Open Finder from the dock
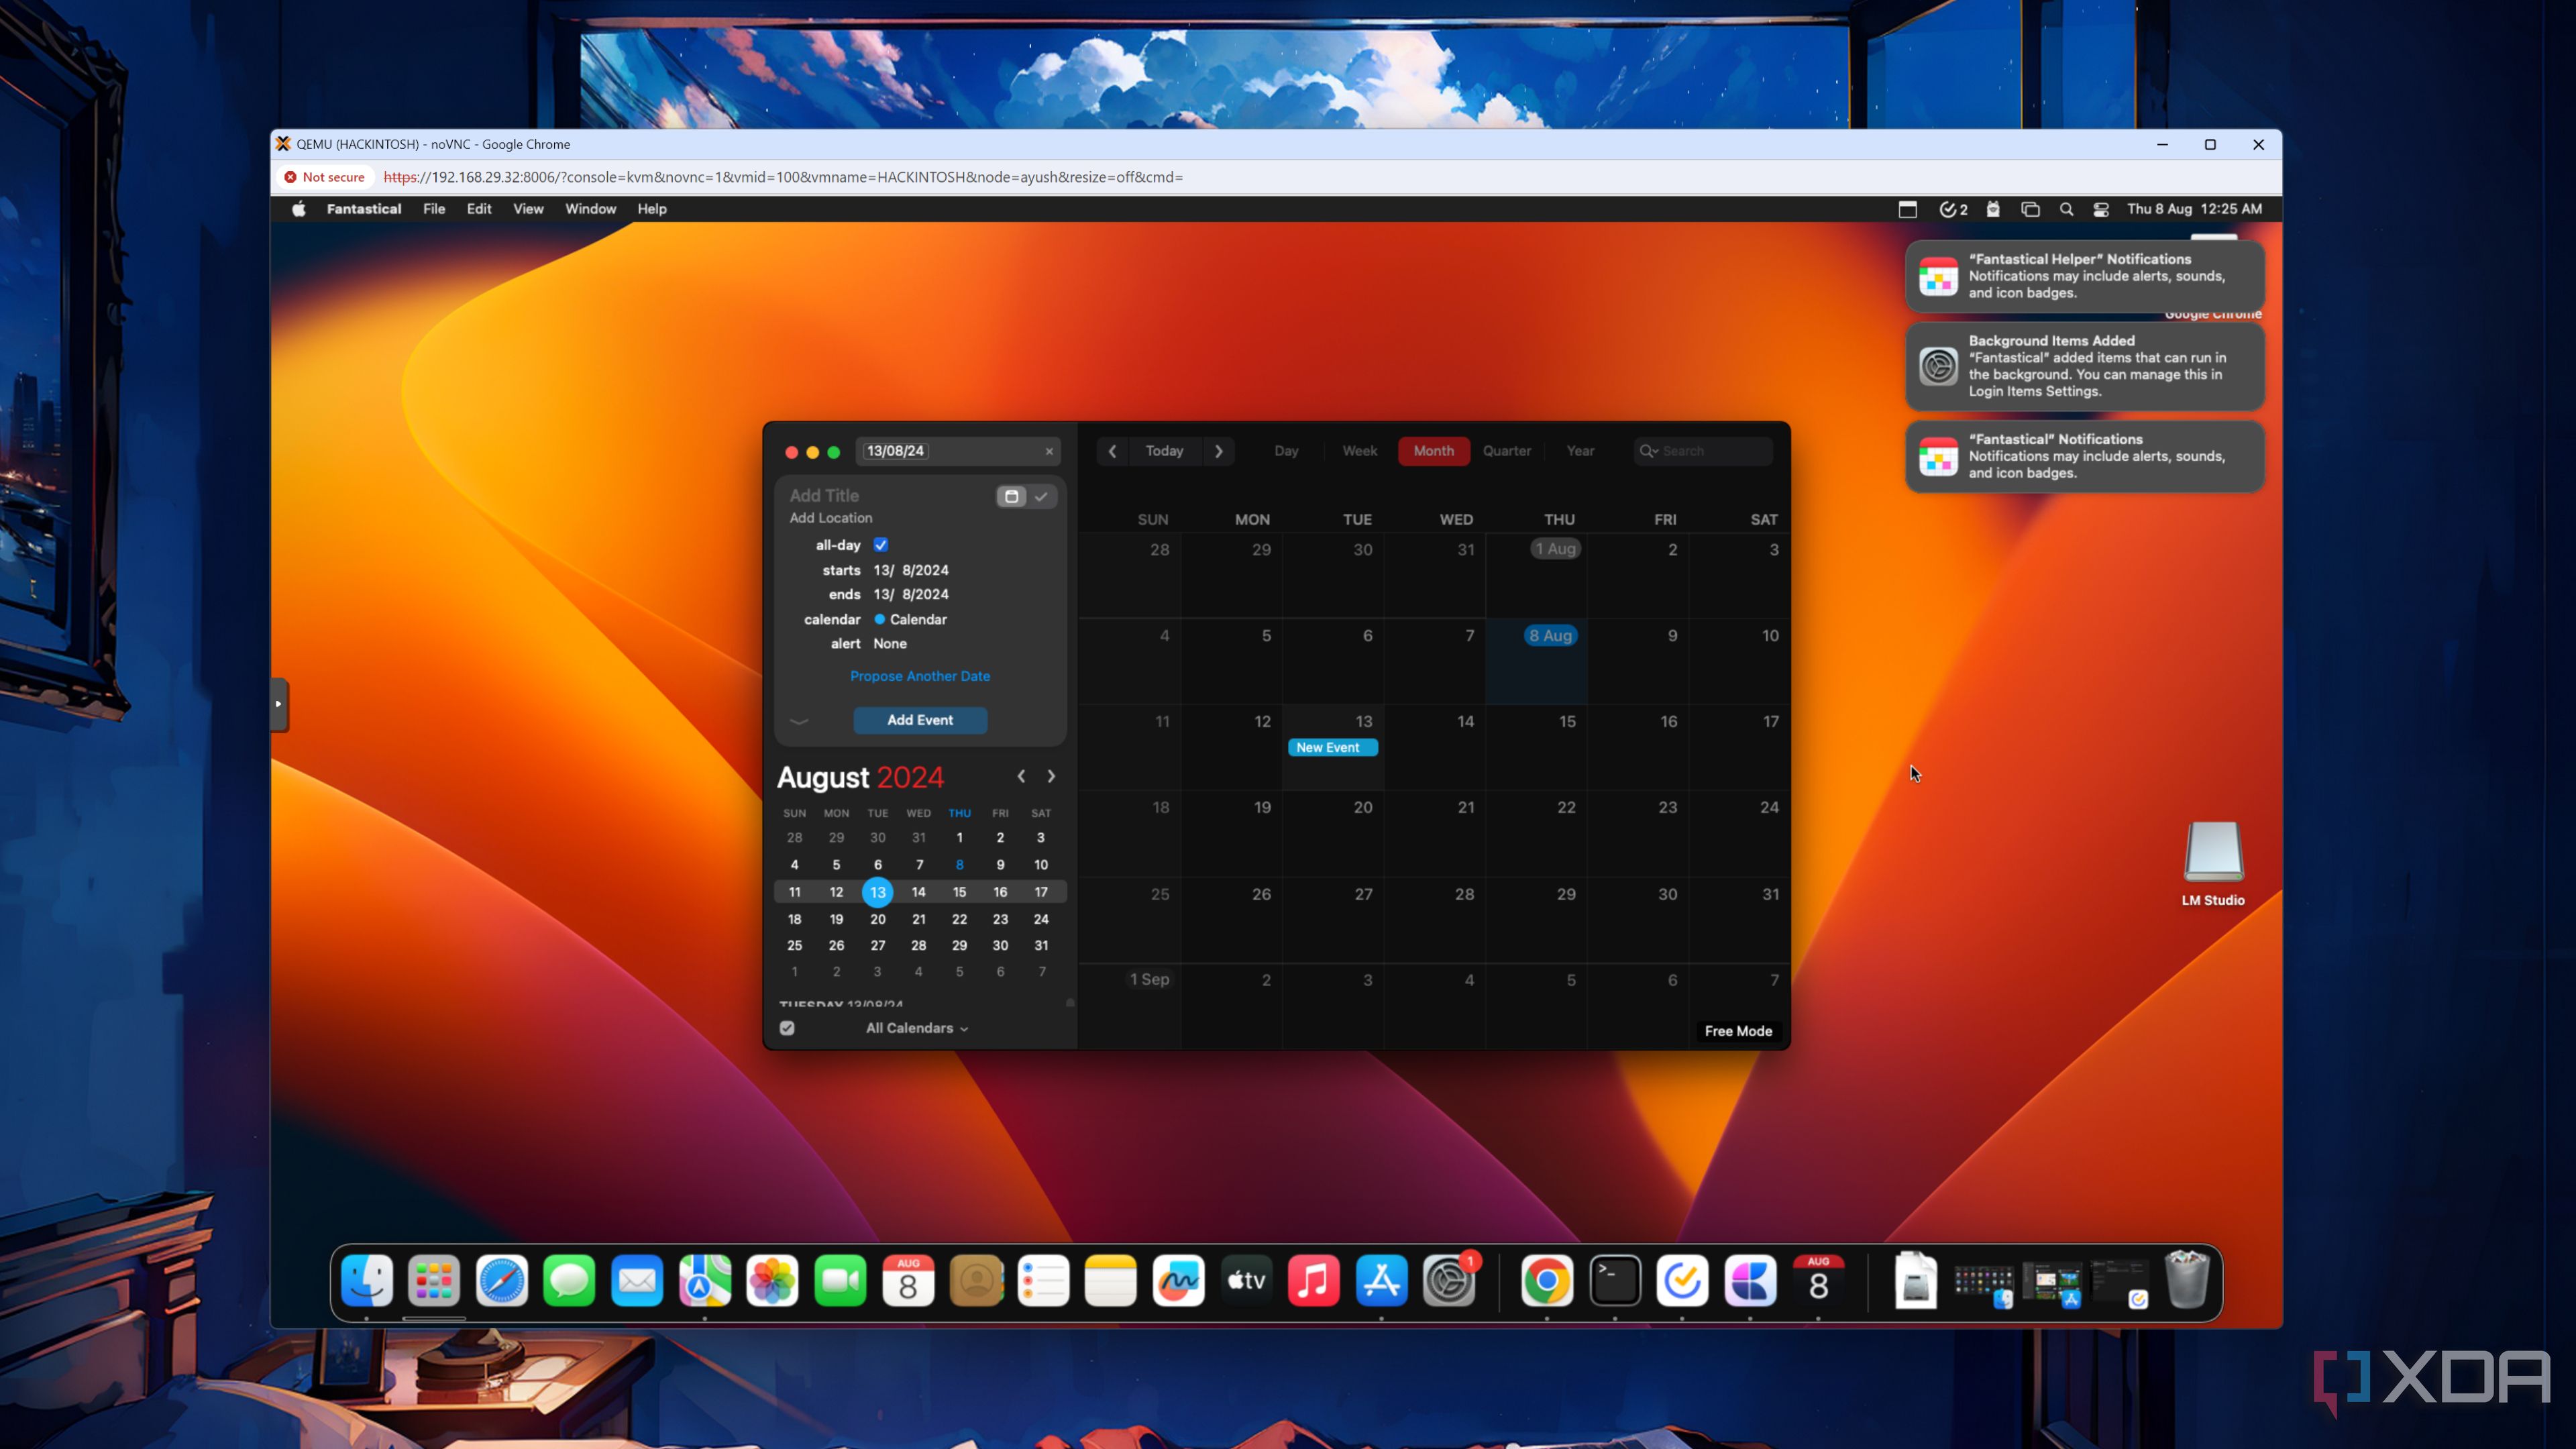2576x1449 pixels. pos(366,1281)
